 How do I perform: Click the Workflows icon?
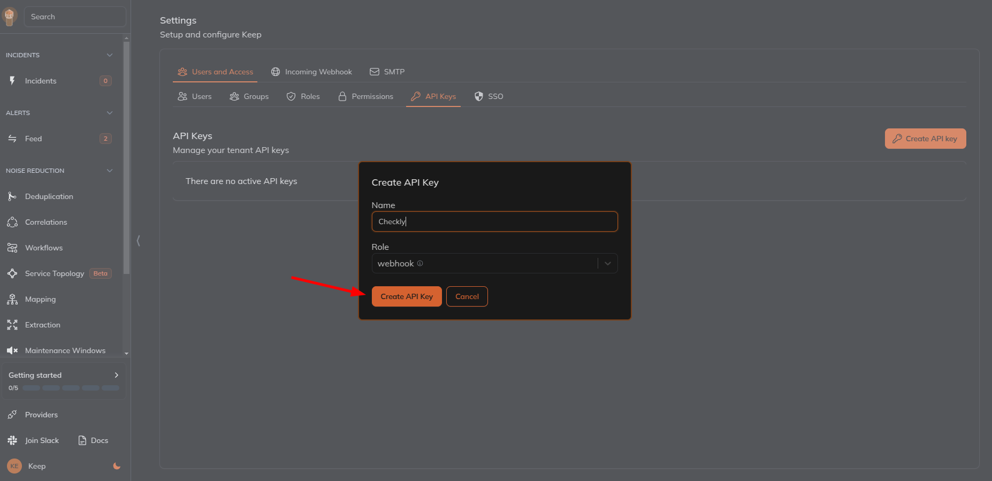[x=12, y=248]
